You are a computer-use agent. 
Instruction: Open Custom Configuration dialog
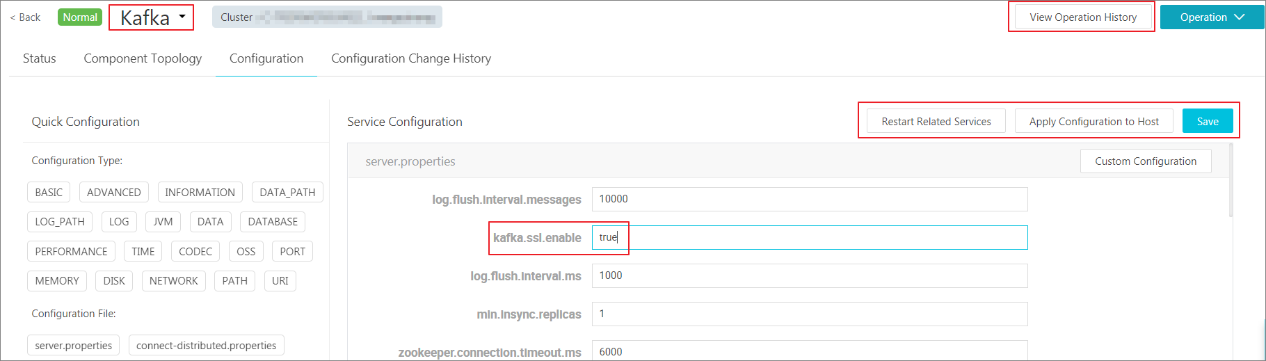[1146, 161]
